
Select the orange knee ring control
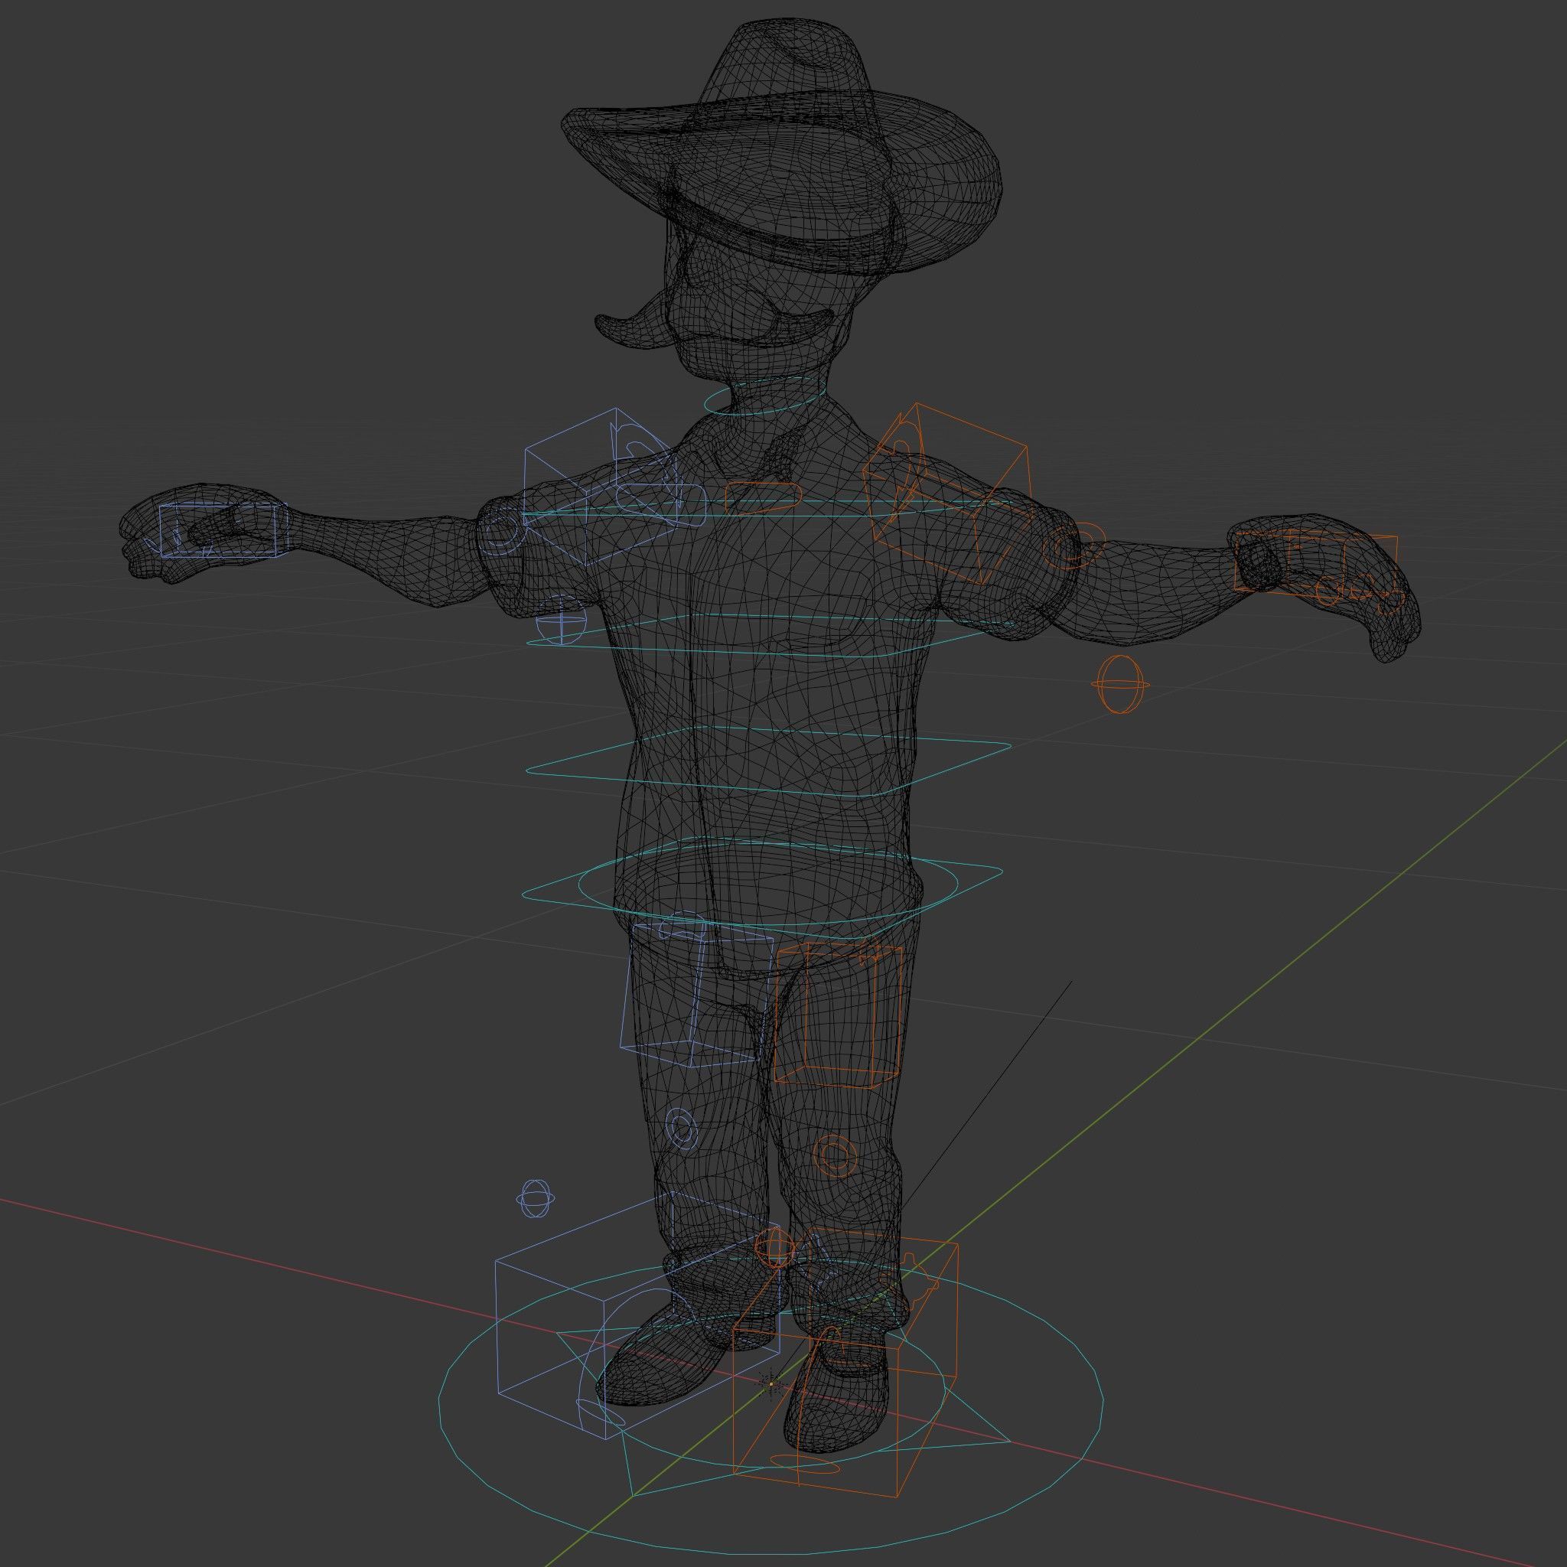tap(835, 1156)
